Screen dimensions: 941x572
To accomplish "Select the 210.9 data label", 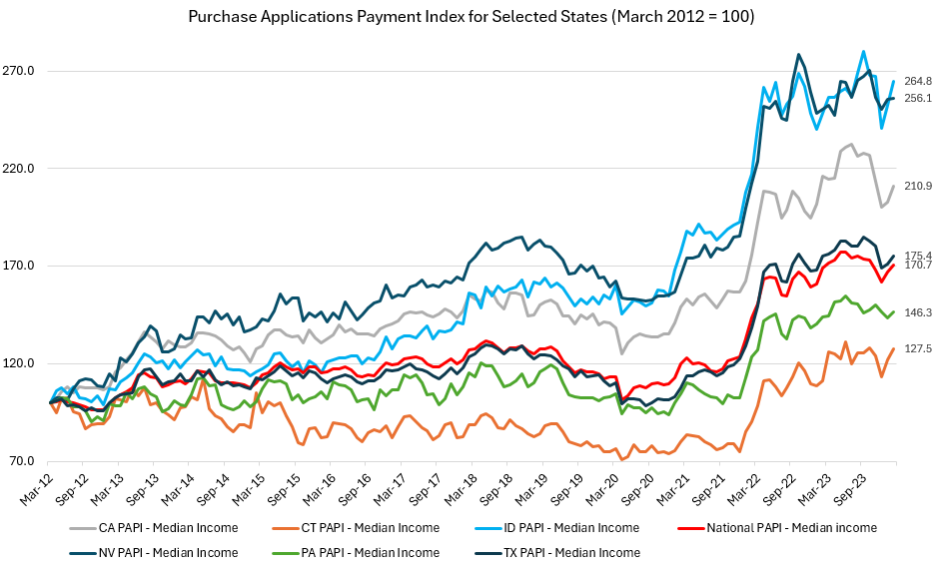I will tap(917, 187).
